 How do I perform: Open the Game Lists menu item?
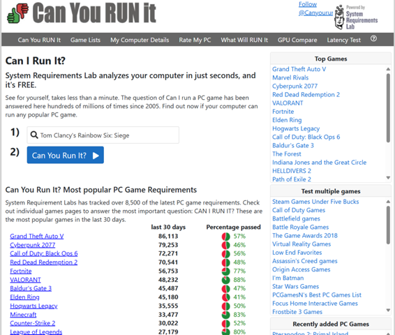tap(85, 40)
